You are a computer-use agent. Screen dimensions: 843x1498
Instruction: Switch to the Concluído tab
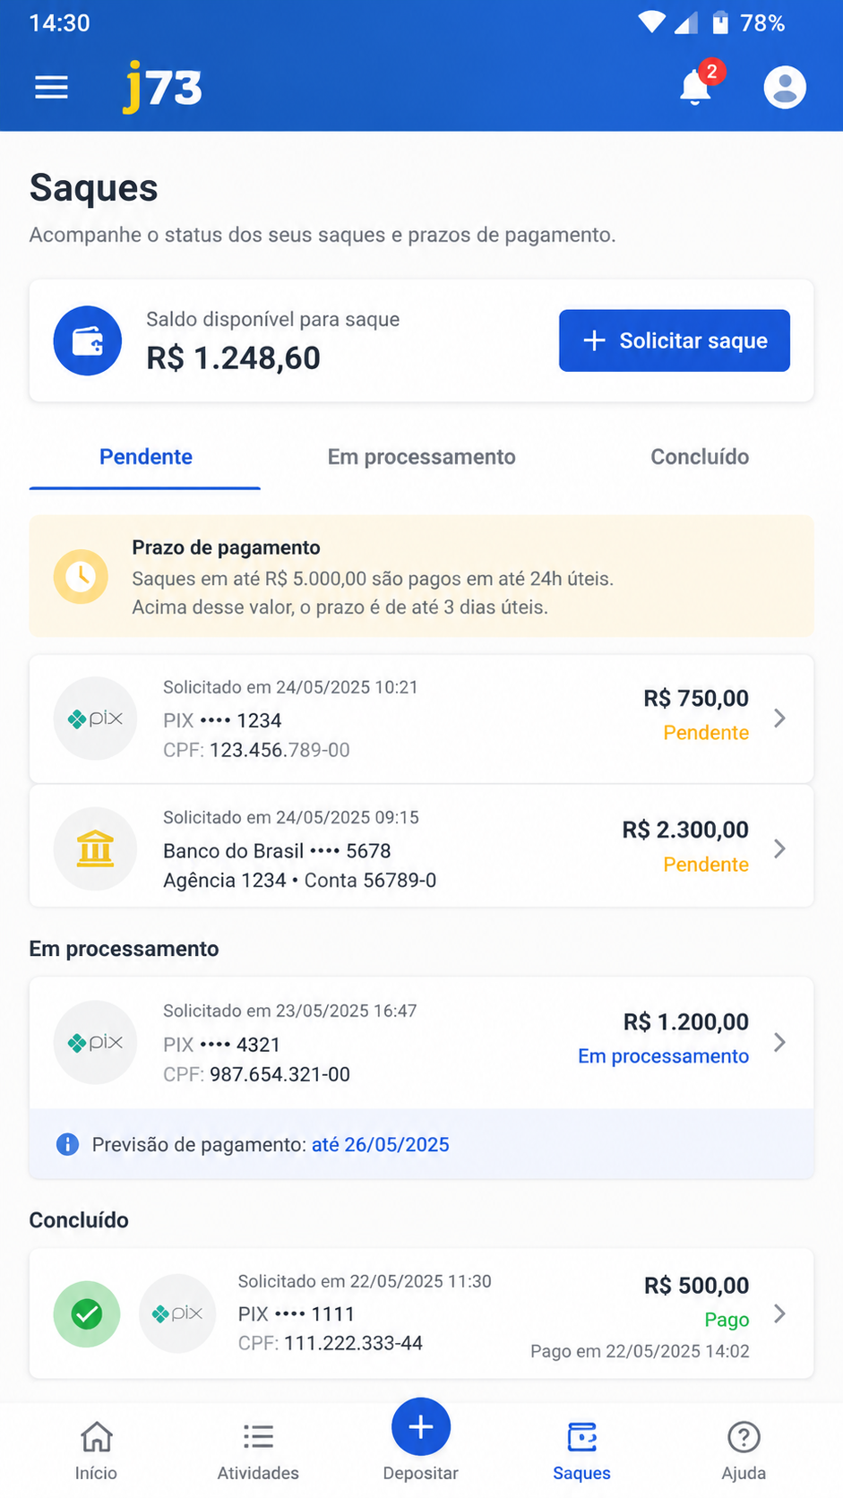[700, 457]
